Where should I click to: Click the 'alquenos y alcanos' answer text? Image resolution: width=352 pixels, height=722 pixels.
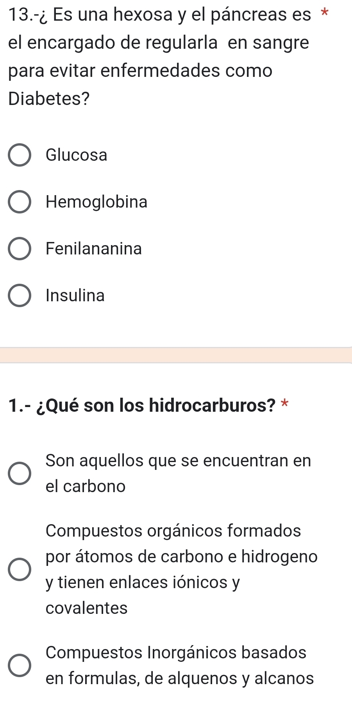click(x=241, y=678)
